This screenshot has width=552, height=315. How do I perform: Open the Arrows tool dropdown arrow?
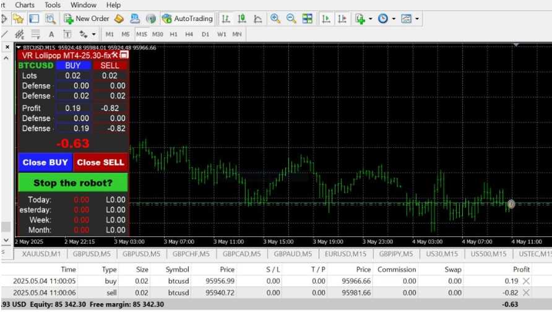[x=93, y=34]
